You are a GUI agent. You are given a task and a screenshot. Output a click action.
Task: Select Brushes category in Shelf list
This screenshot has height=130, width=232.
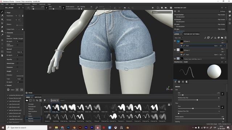[31, 118]
